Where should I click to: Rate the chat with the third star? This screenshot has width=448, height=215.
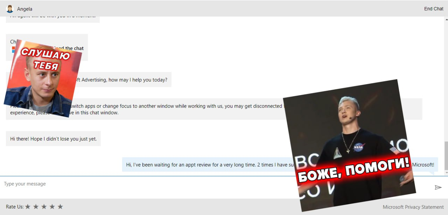(44, 207)
